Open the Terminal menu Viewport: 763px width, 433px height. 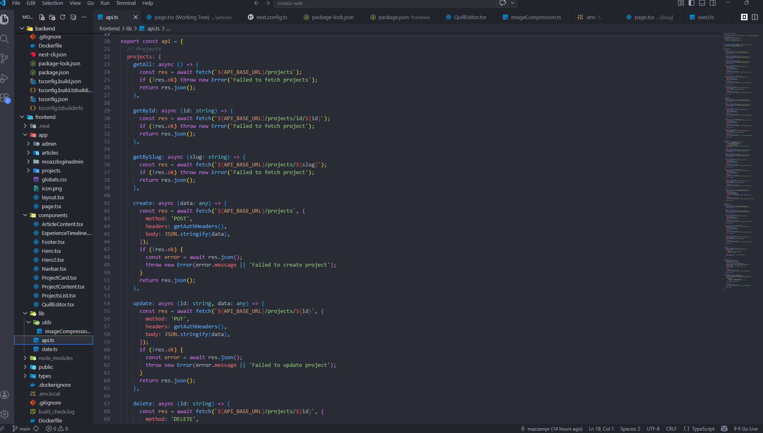pyautogui.click(x=126, y=3)
